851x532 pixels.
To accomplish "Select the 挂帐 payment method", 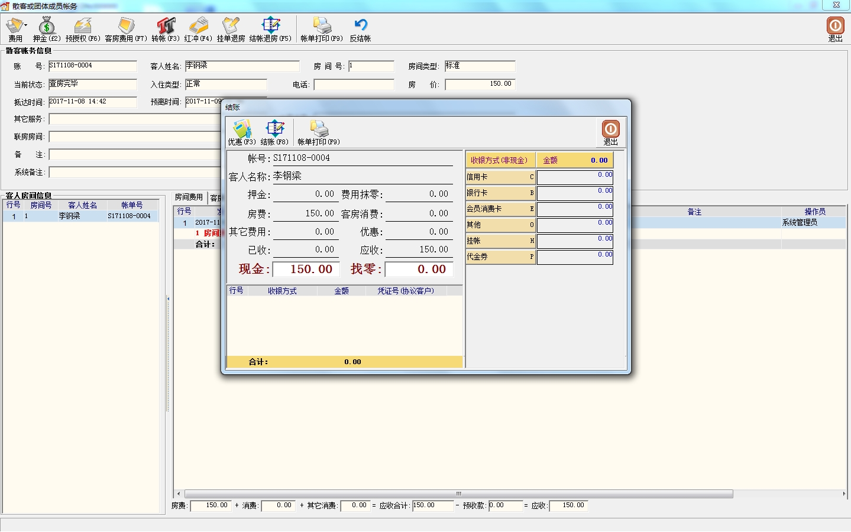I will (x=500, y=241).
